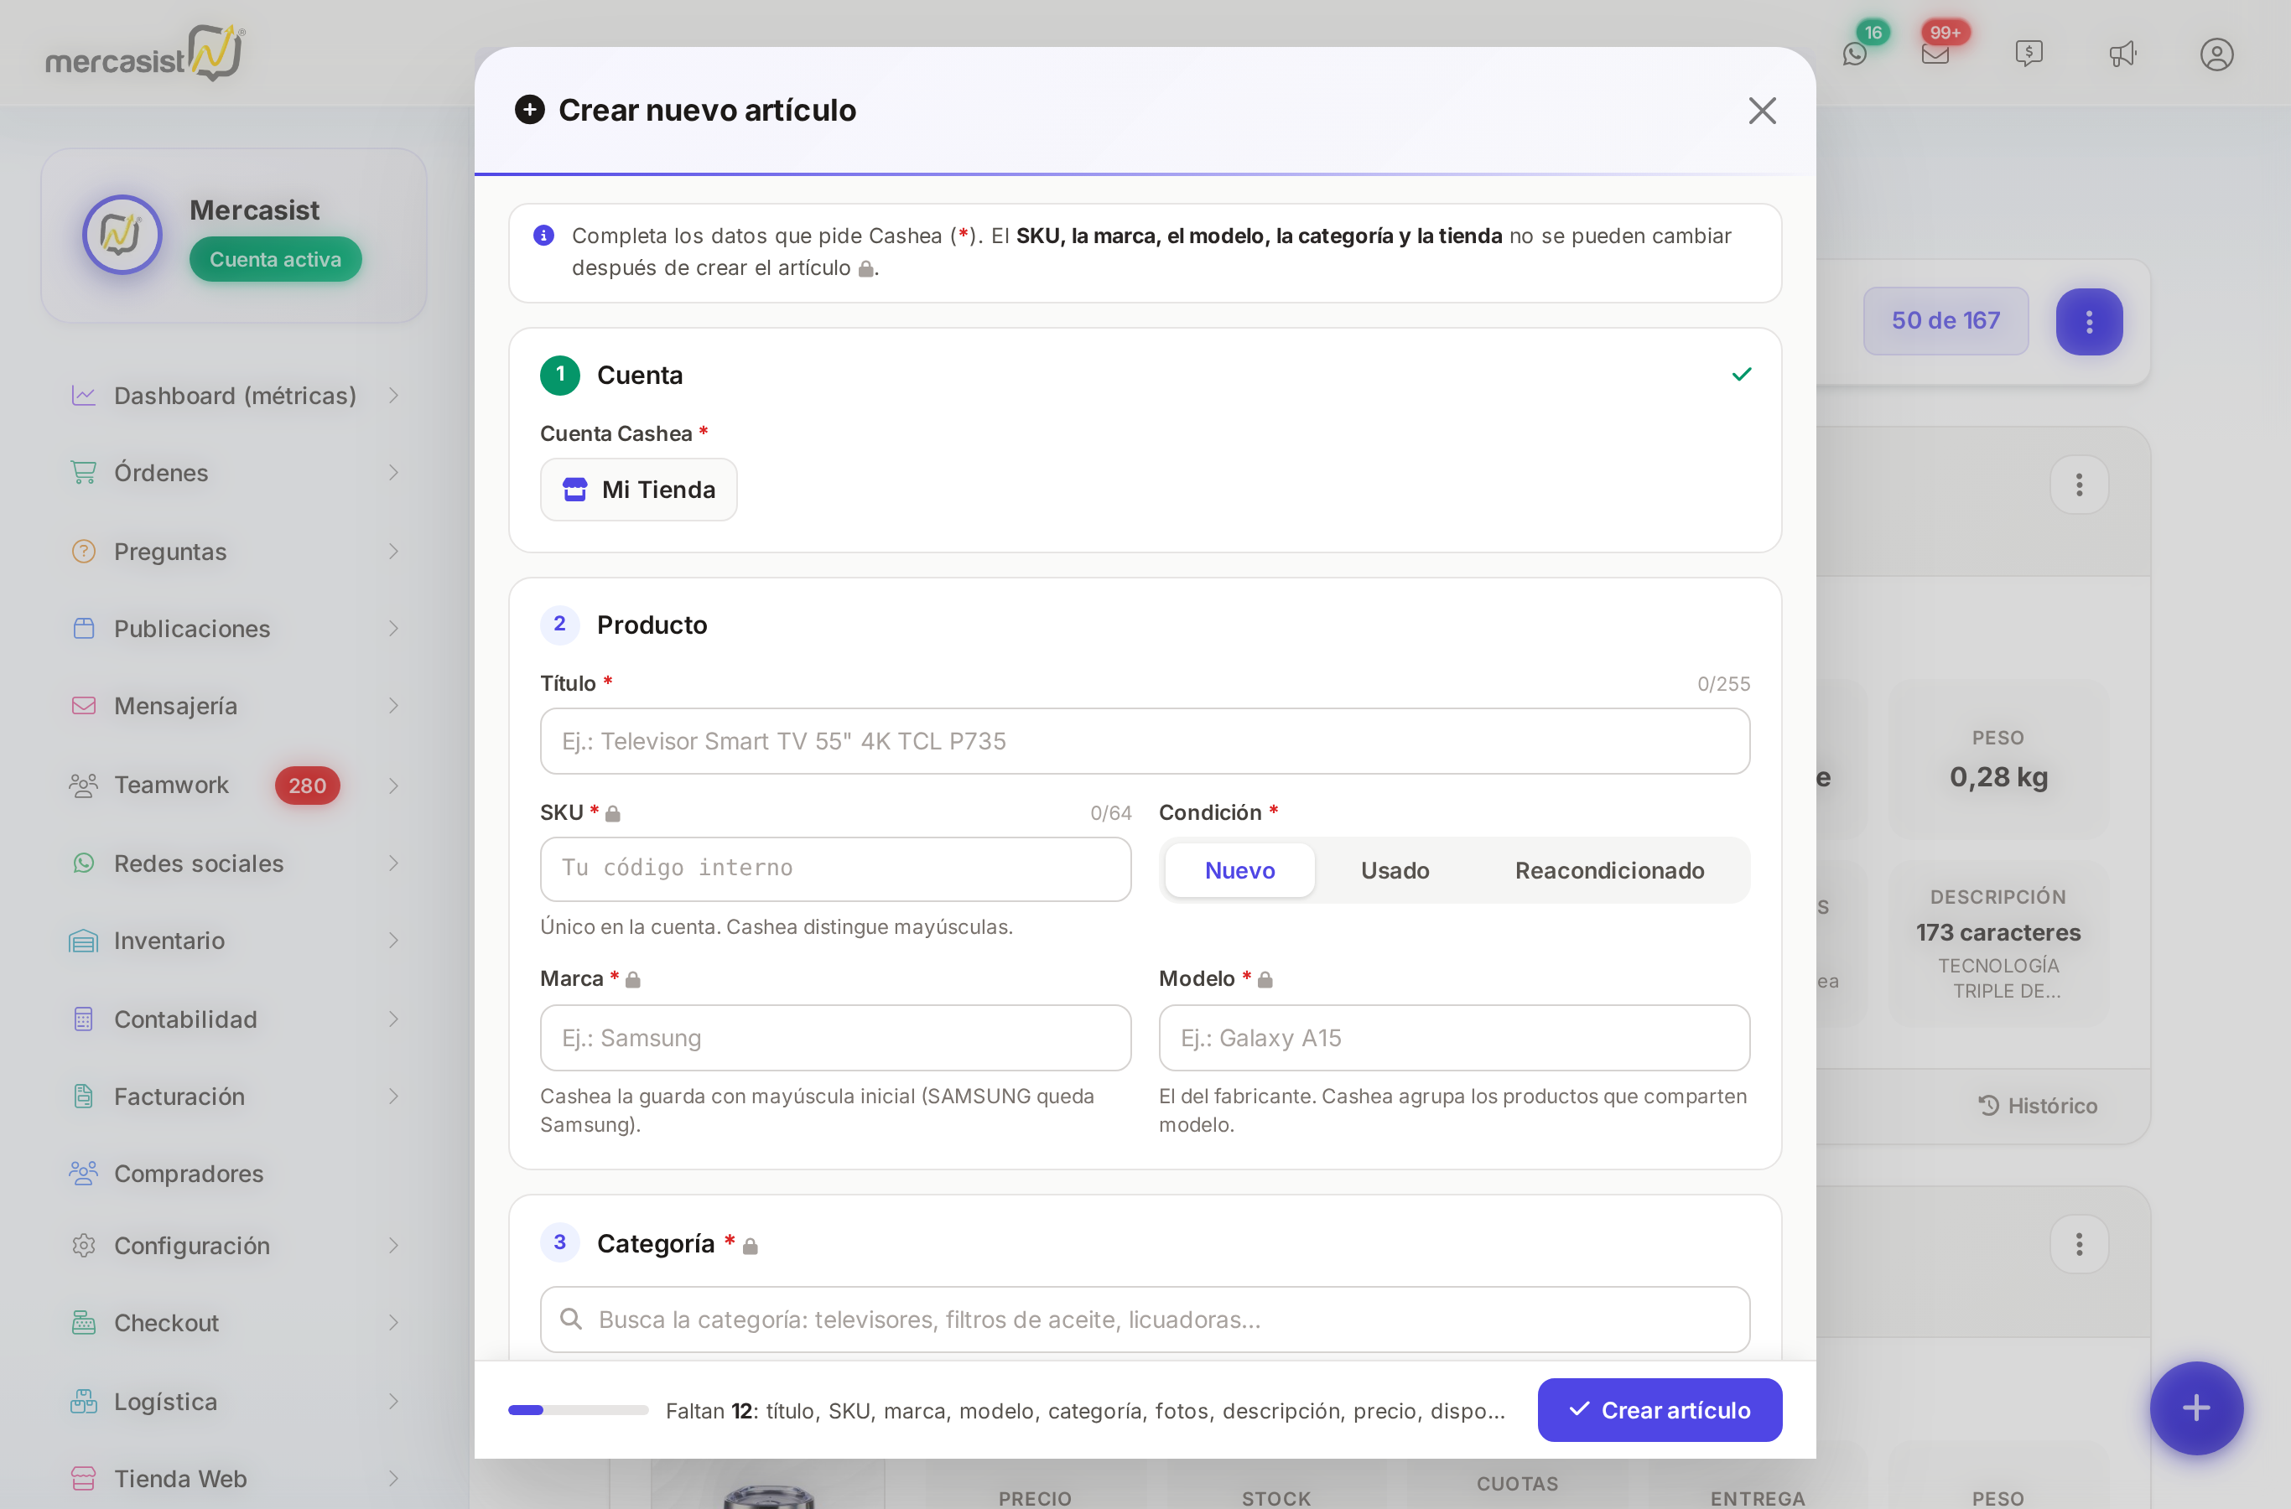The height and width of the screenshot is (1509, 2291).
Task: Select the Mi Tienda account chip
Action: pos(638,490)
